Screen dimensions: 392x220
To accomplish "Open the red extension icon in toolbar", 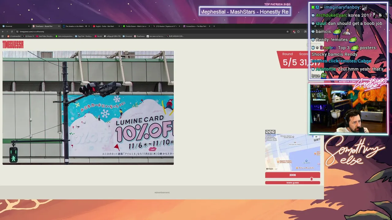I will (x=294, y=31).
